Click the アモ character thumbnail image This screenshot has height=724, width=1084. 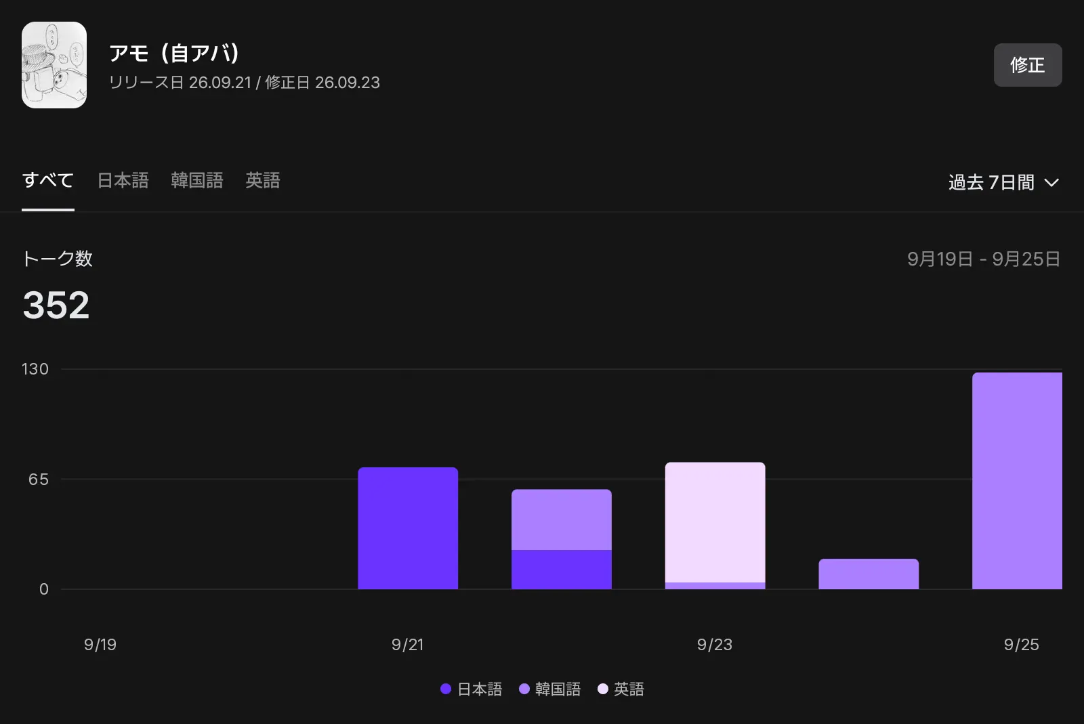point(54,65)
